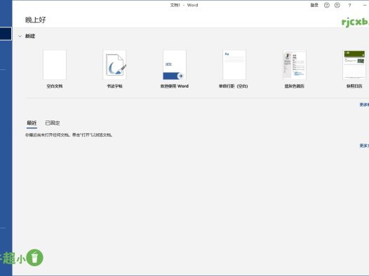This screenshot has height=276, width=369.
Task: Open the Help question mark icon
Action: (x=349, y=6)
